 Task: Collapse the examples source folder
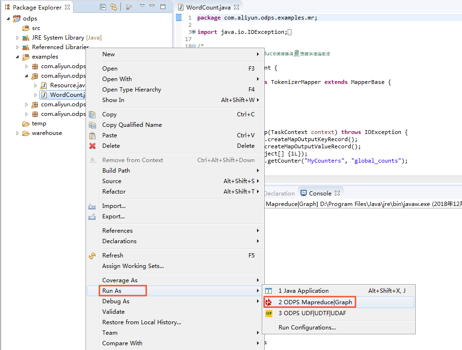pos(17,57)
